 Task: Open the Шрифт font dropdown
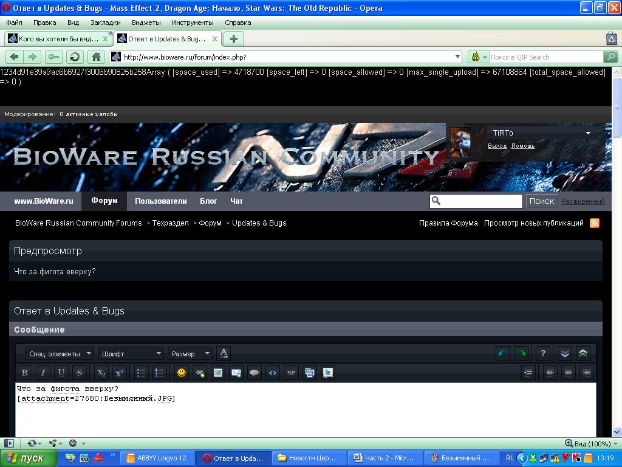pos(131,353)
